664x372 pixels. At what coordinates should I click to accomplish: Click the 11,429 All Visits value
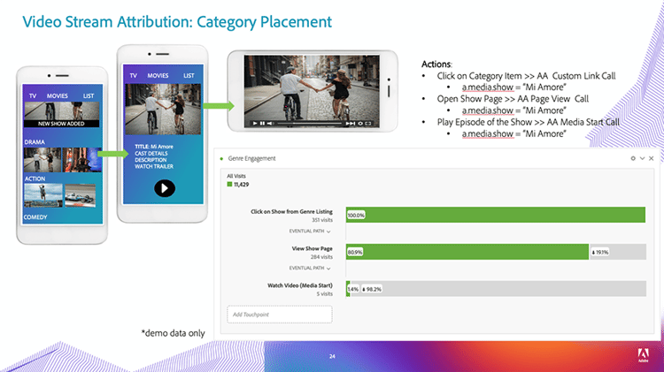point(242,185)
